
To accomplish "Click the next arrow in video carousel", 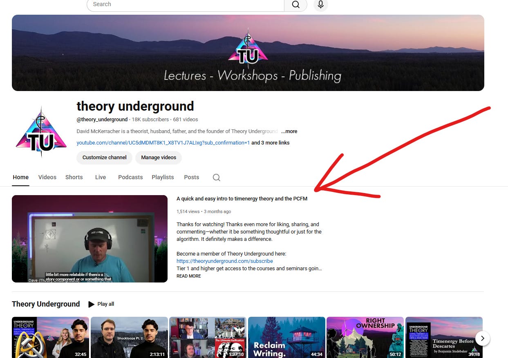I will coord(483,338).
